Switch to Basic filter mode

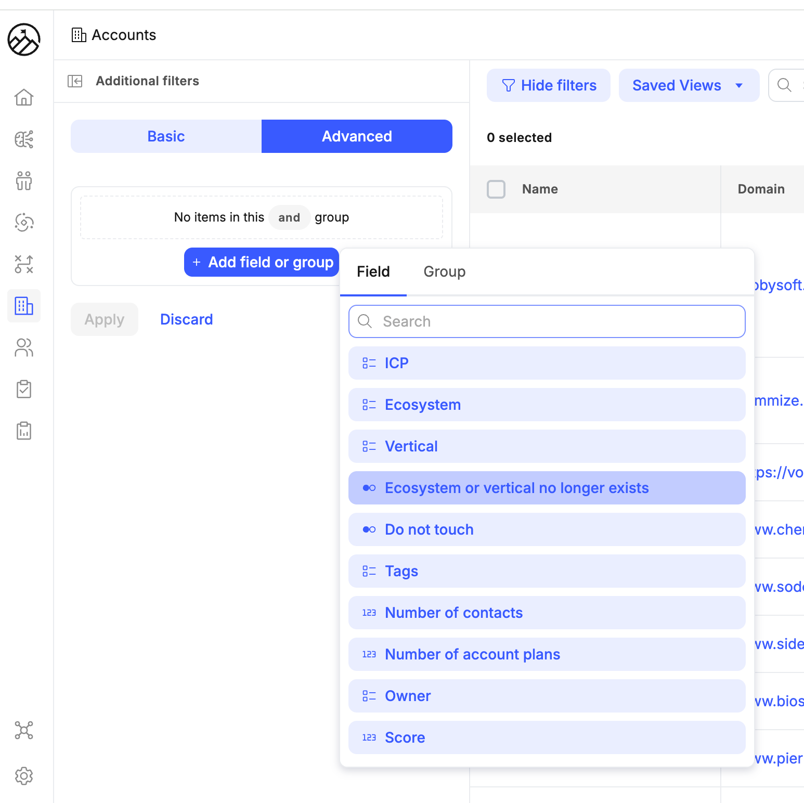point(166,136)
